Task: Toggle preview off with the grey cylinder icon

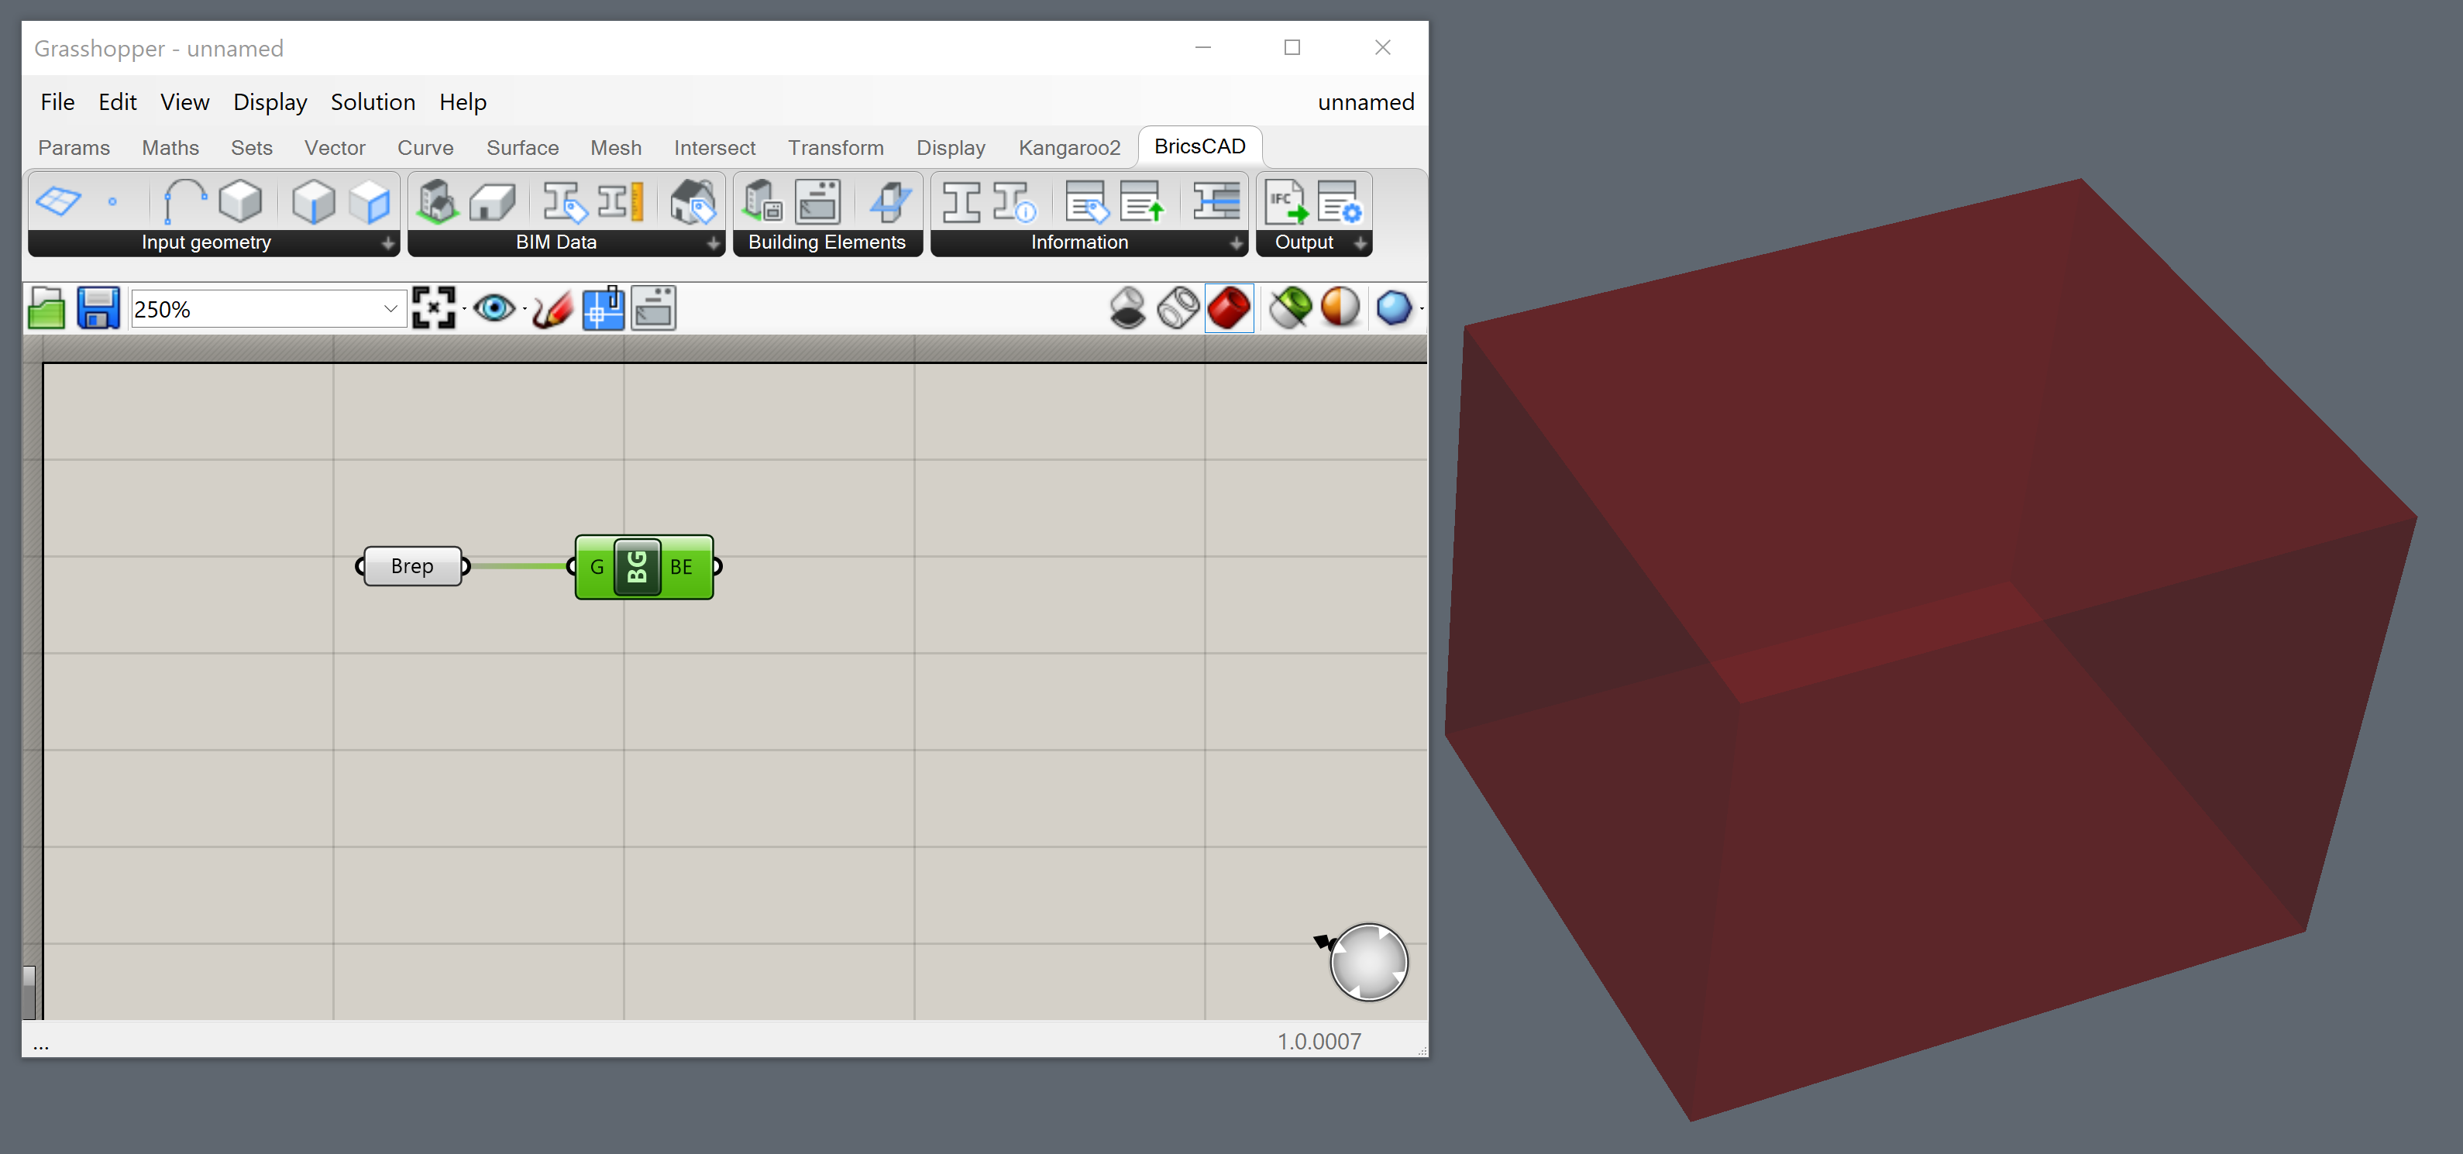Action: tap(1127, 307)
